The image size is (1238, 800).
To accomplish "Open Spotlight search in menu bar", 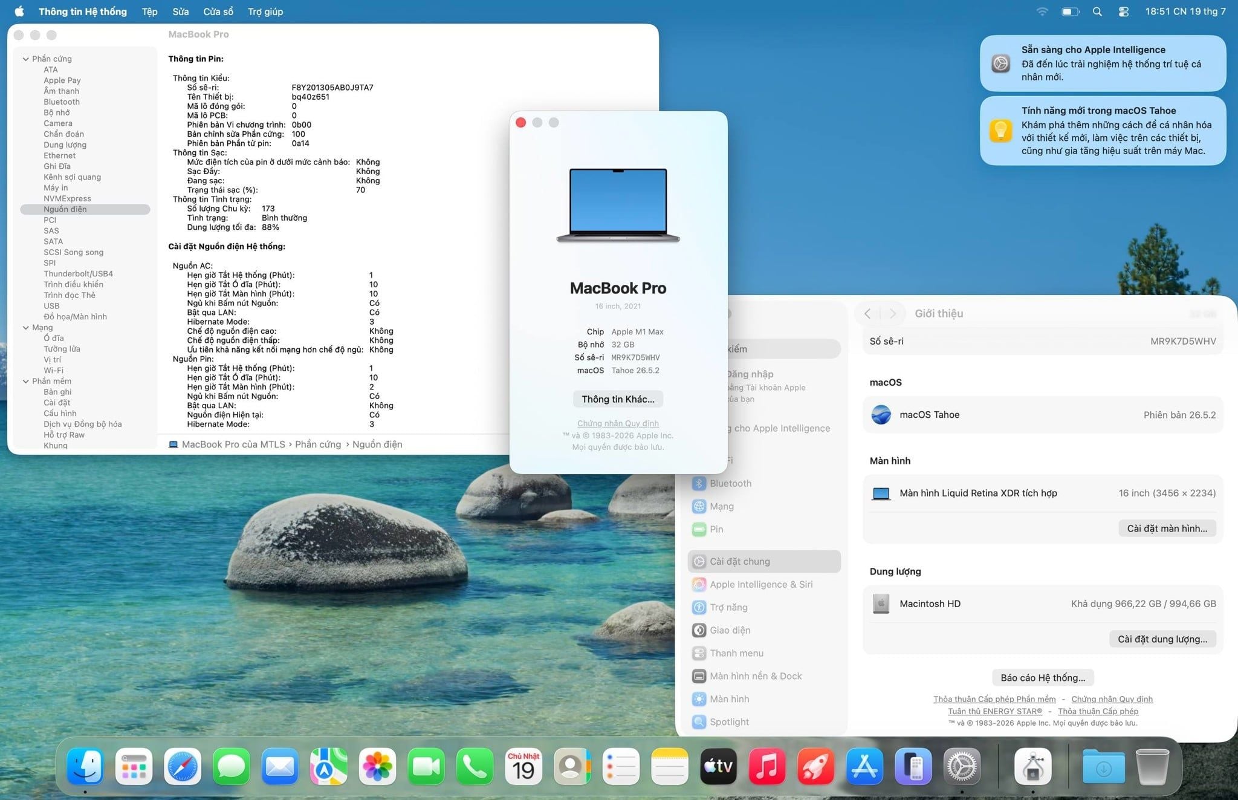I will (x=1097, y=11).
